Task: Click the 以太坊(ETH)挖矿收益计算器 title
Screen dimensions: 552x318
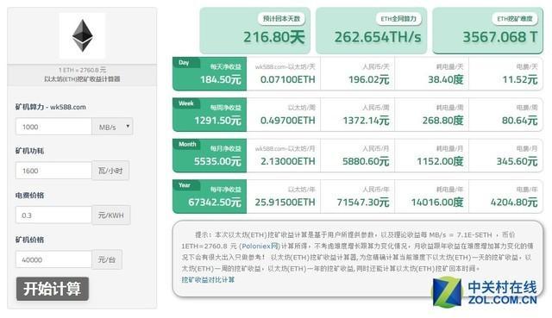Action: (x=83, y=78)
